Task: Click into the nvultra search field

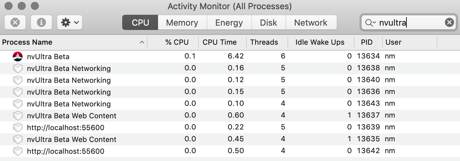Action: click(411, 22)
